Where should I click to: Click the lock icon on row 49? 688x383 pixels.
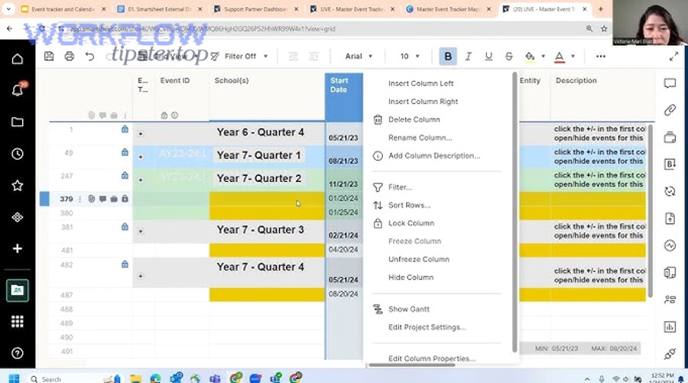[x=125, y=152]
